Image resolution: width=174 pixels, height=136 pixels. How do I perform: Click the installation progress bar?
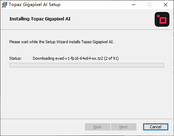pyautogui.click(x=87, y=65)
